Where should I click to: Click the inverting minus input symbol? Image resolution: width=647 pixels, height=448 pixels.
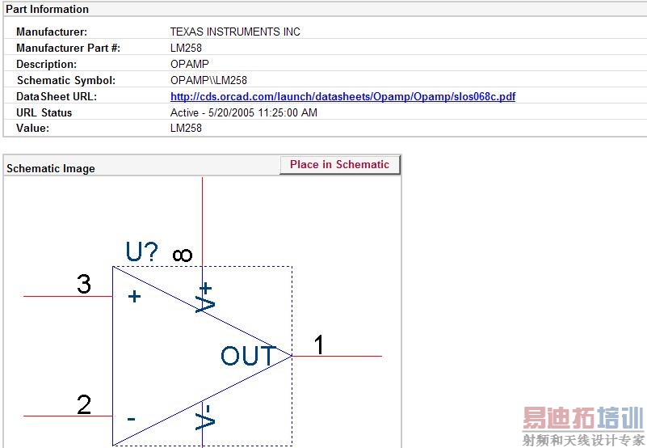point(131,419)
